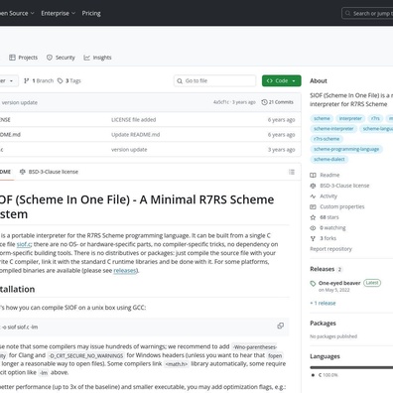
Task: Click the branch fork icon
Action: (27, 80)
